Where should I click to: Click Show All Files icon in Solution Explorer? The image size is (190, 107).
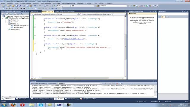7,14
